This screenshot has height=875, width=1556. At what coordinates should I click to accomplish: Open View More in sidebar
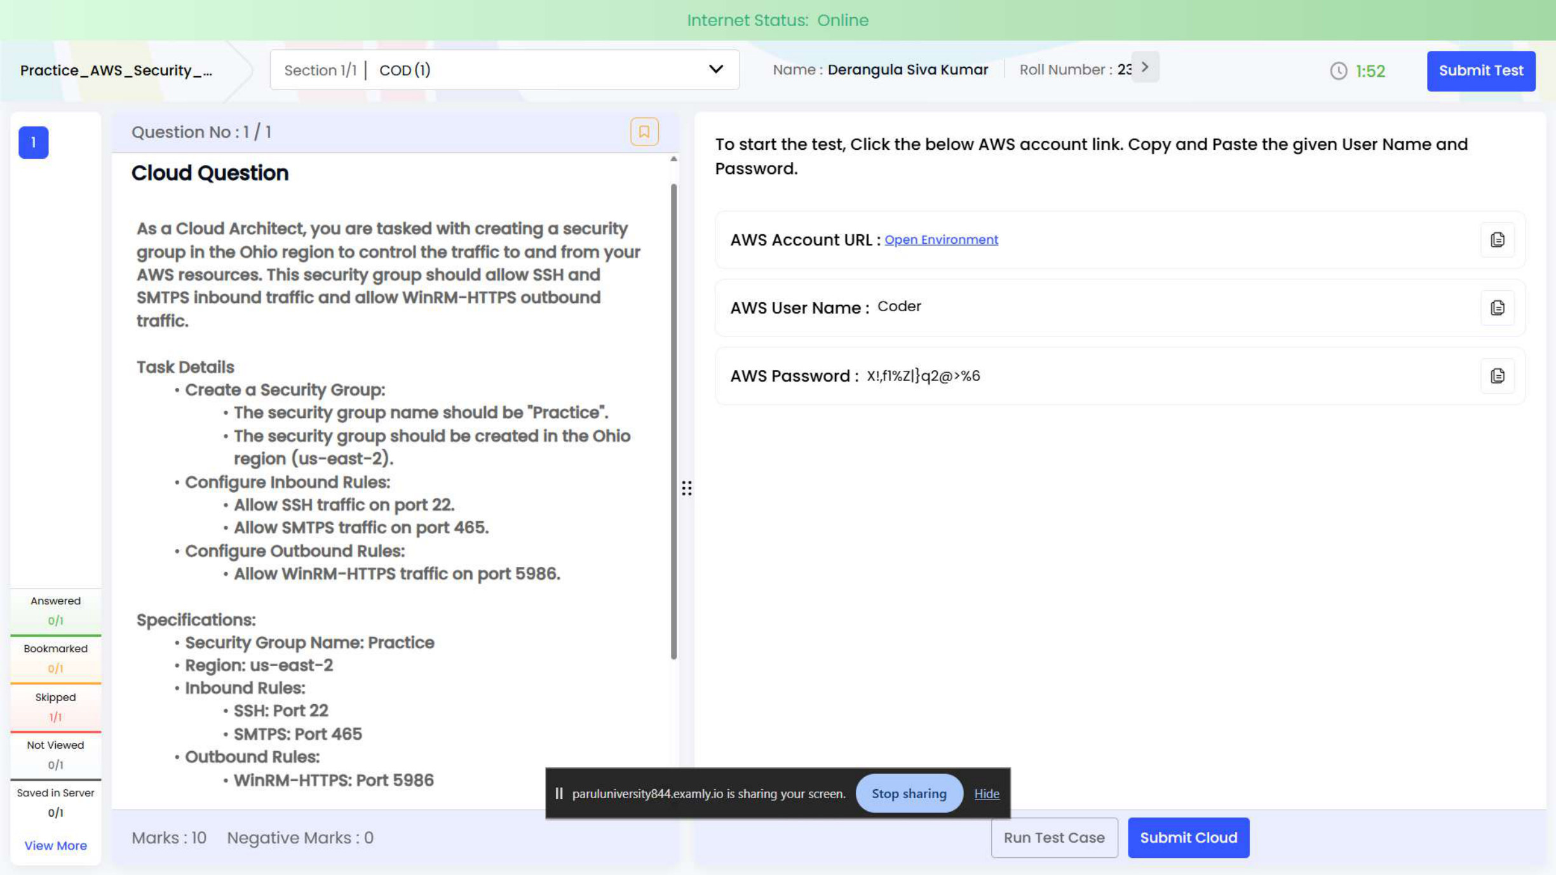click(x=55, y=845)
